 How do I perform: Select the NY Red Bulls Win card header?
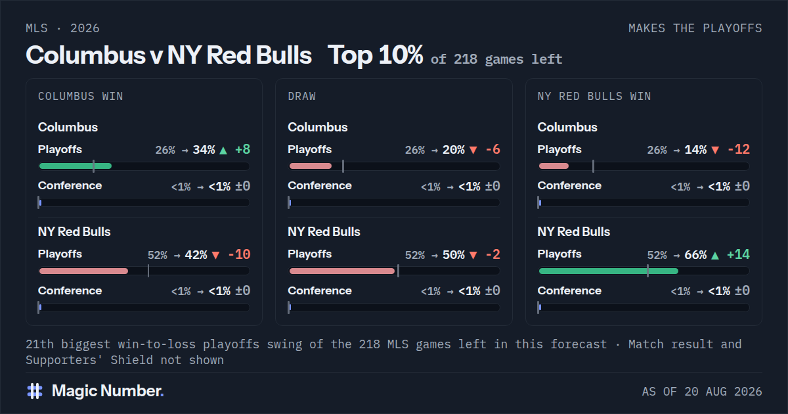click(594, 96)
